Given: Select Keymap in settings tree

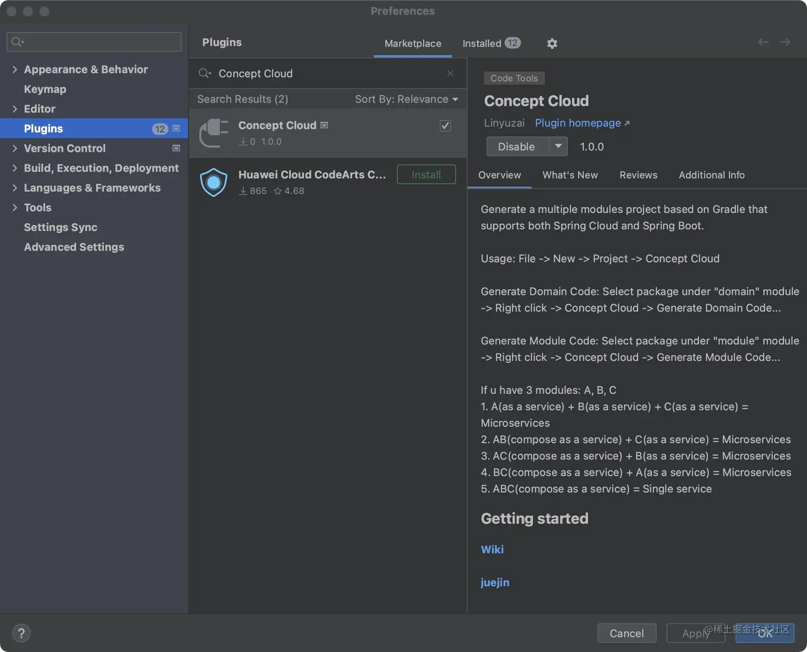Looking at the screenshot, I should point(94,89).
